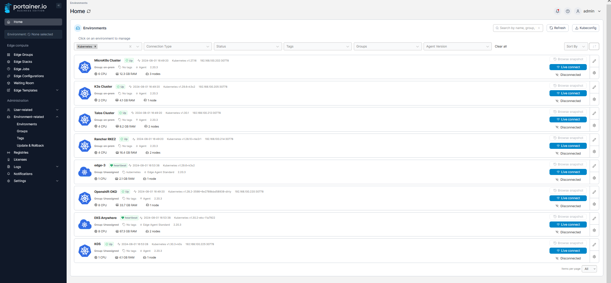The width and height of the screenshot is (611, 283).
Task: Click the environment search field
Action: point(518,28)
